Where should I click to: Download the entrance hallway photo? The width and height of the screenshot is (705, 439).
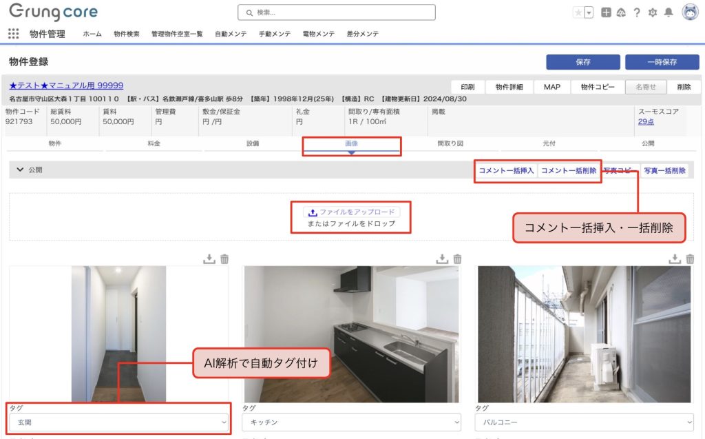point(209,259)
